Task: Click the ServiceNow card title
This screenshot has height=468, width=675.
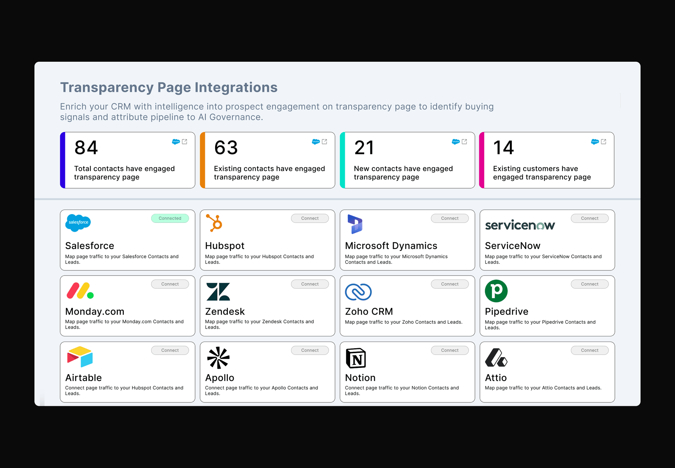Action: click(513, 246)
